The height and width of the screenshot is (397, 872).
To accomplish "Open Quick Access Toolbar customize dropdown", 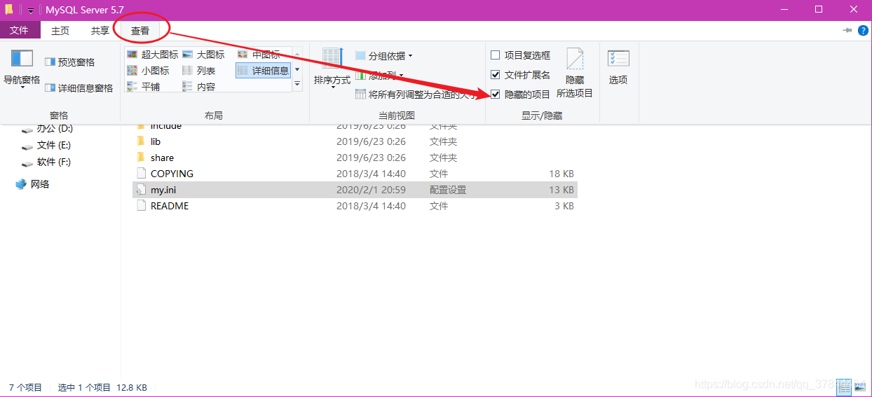I will pos(31,11).
